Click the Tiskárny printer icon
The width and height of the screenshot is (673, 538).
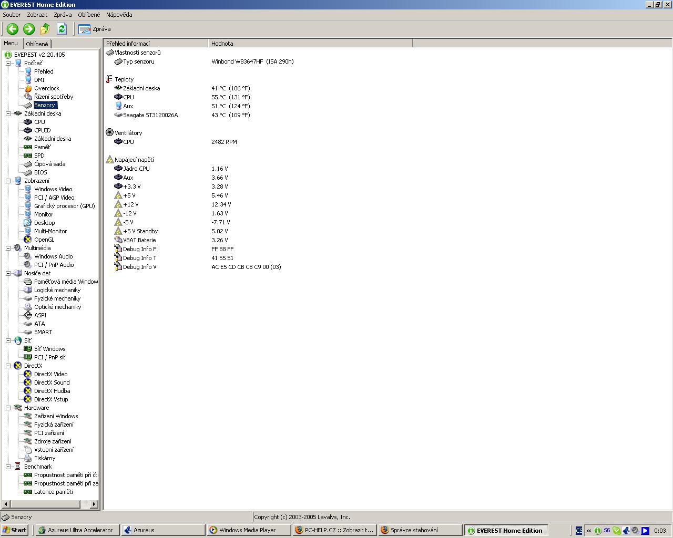click(x=28, y=458)
